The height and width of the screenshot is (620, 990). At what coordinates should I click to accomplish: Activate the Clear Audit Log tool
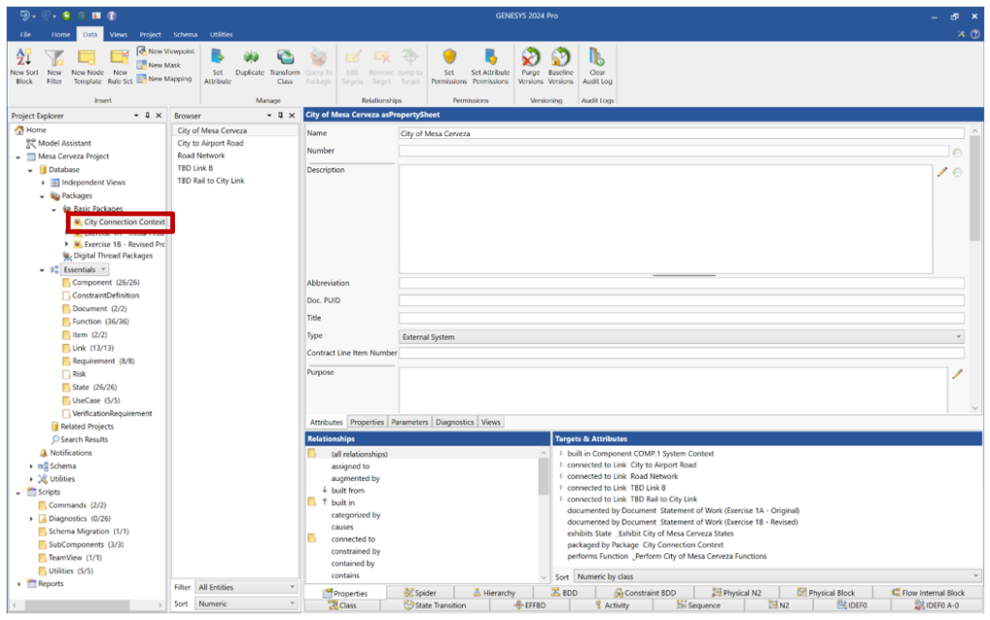coord(597,66)
